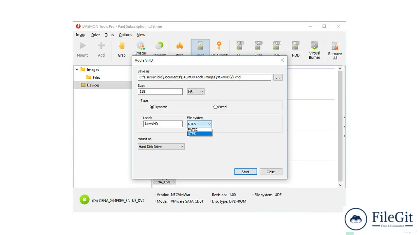
Task: Click the Size input field
Action: pos(160,92)
